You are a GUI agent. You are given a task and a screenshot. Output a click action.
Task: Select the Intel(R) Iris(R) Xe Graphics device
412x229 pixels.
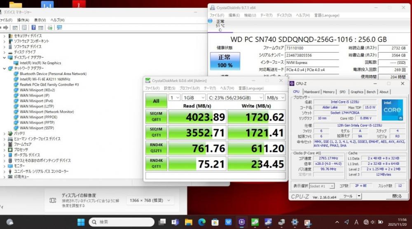click(40, 63)
